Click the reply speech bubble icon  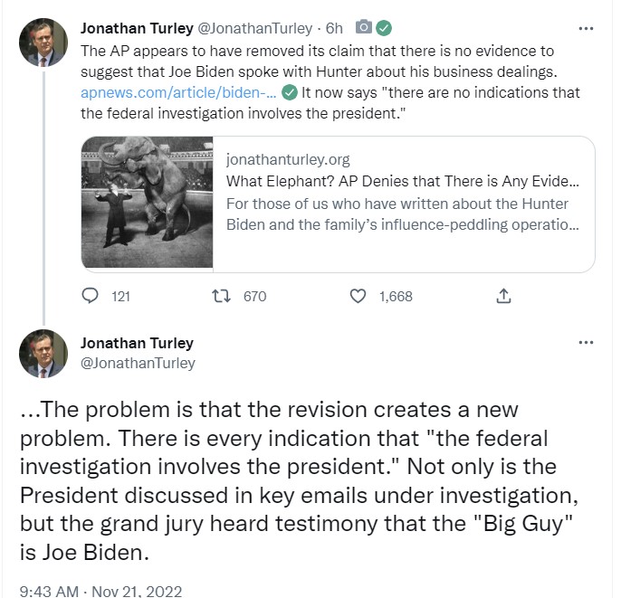tap(90, 296)
